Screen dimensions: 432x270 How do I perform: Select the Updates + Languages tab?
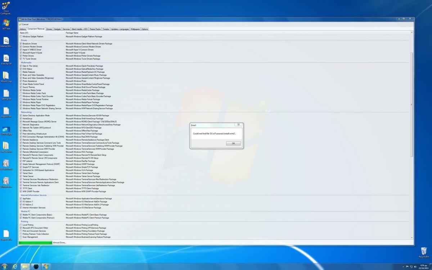[120, 29]
